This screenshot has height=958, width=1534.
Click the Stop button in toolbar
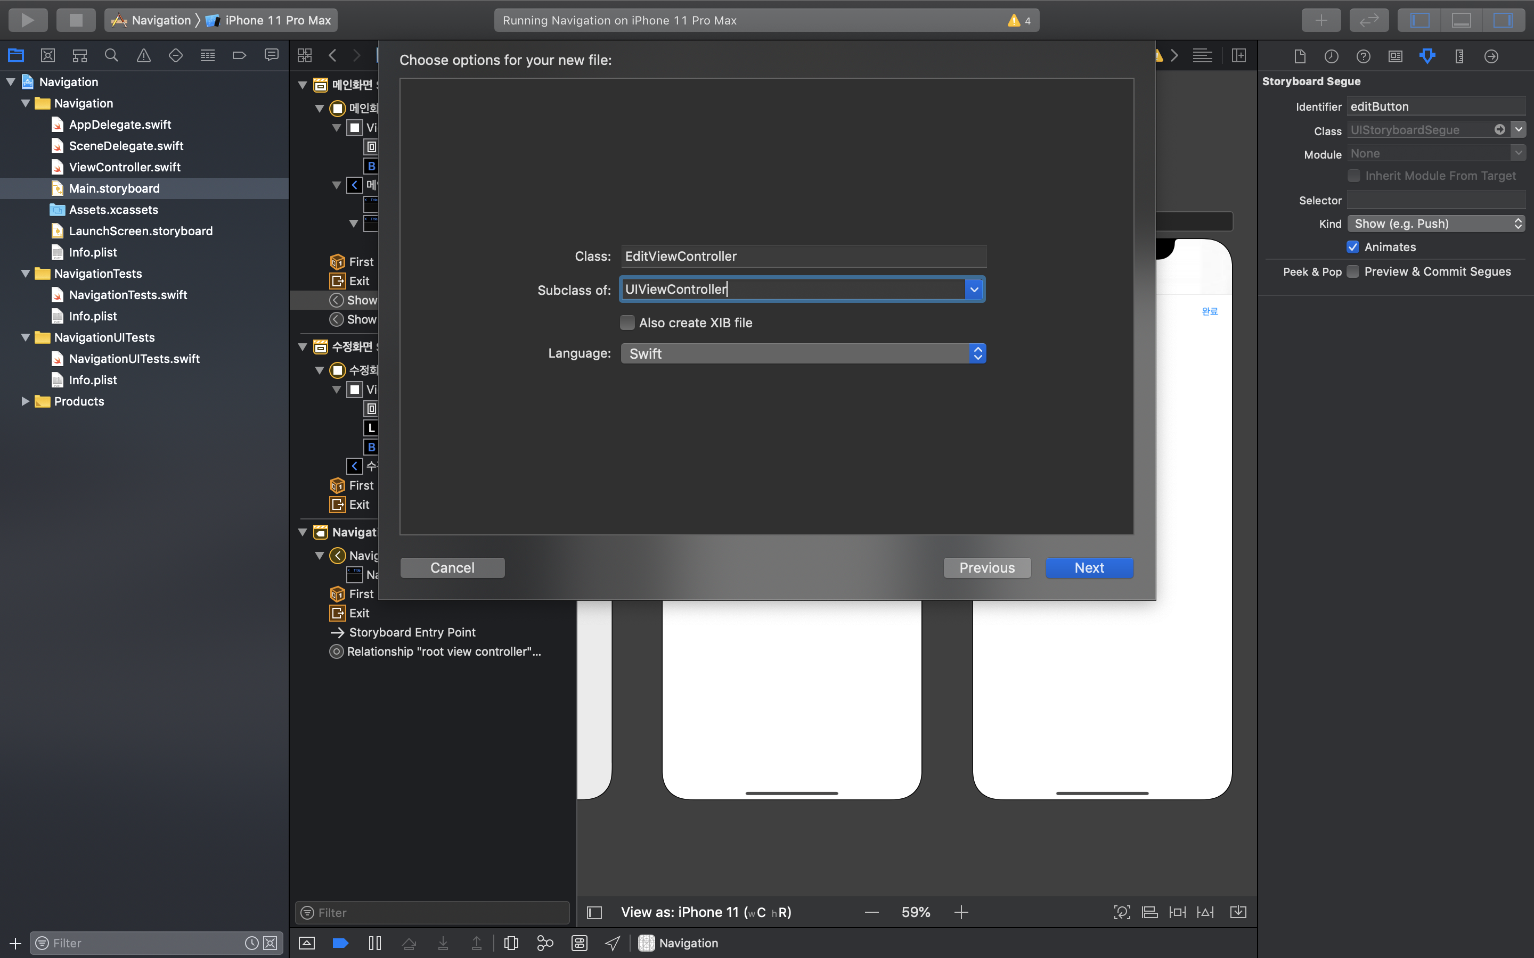coord(76,20)
